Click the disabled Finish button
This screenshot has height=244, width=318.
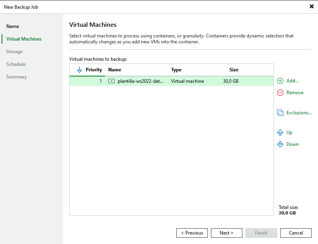pyautogui.click(x=261, y=233)
